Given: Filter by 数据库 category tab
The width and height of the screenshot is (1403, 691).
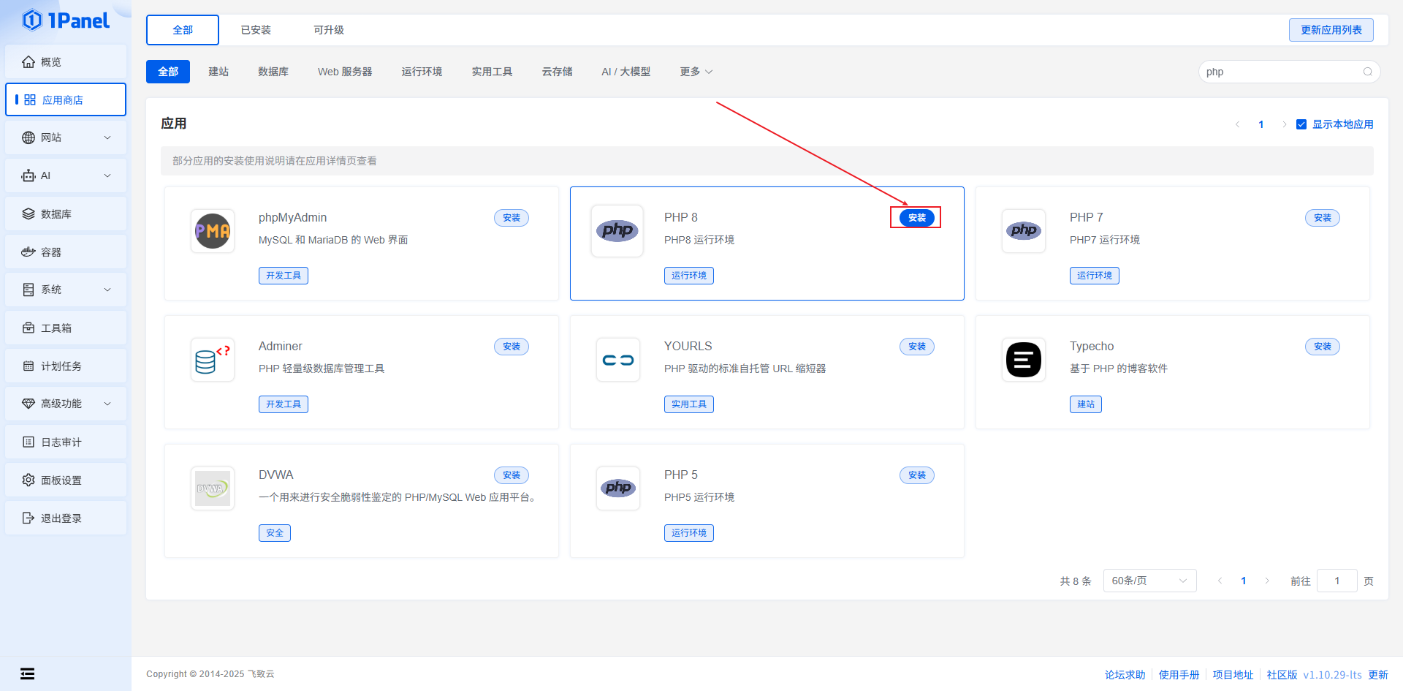Looking at the screenshot, I should [273, 72].
